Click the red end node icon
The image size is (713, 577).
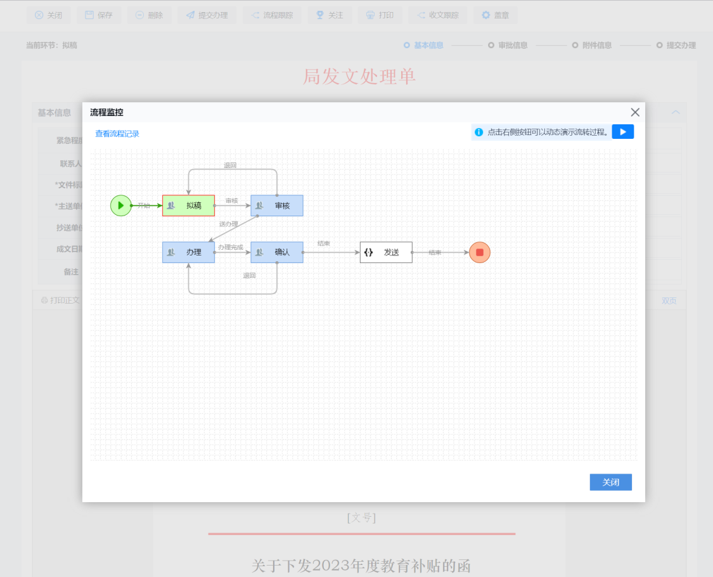click(480, 252)
